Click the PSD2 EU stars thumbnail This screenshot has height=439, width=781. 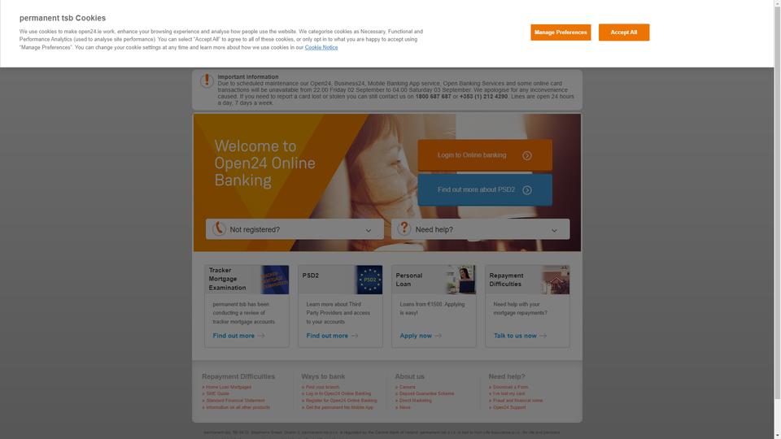click(369, 280)
